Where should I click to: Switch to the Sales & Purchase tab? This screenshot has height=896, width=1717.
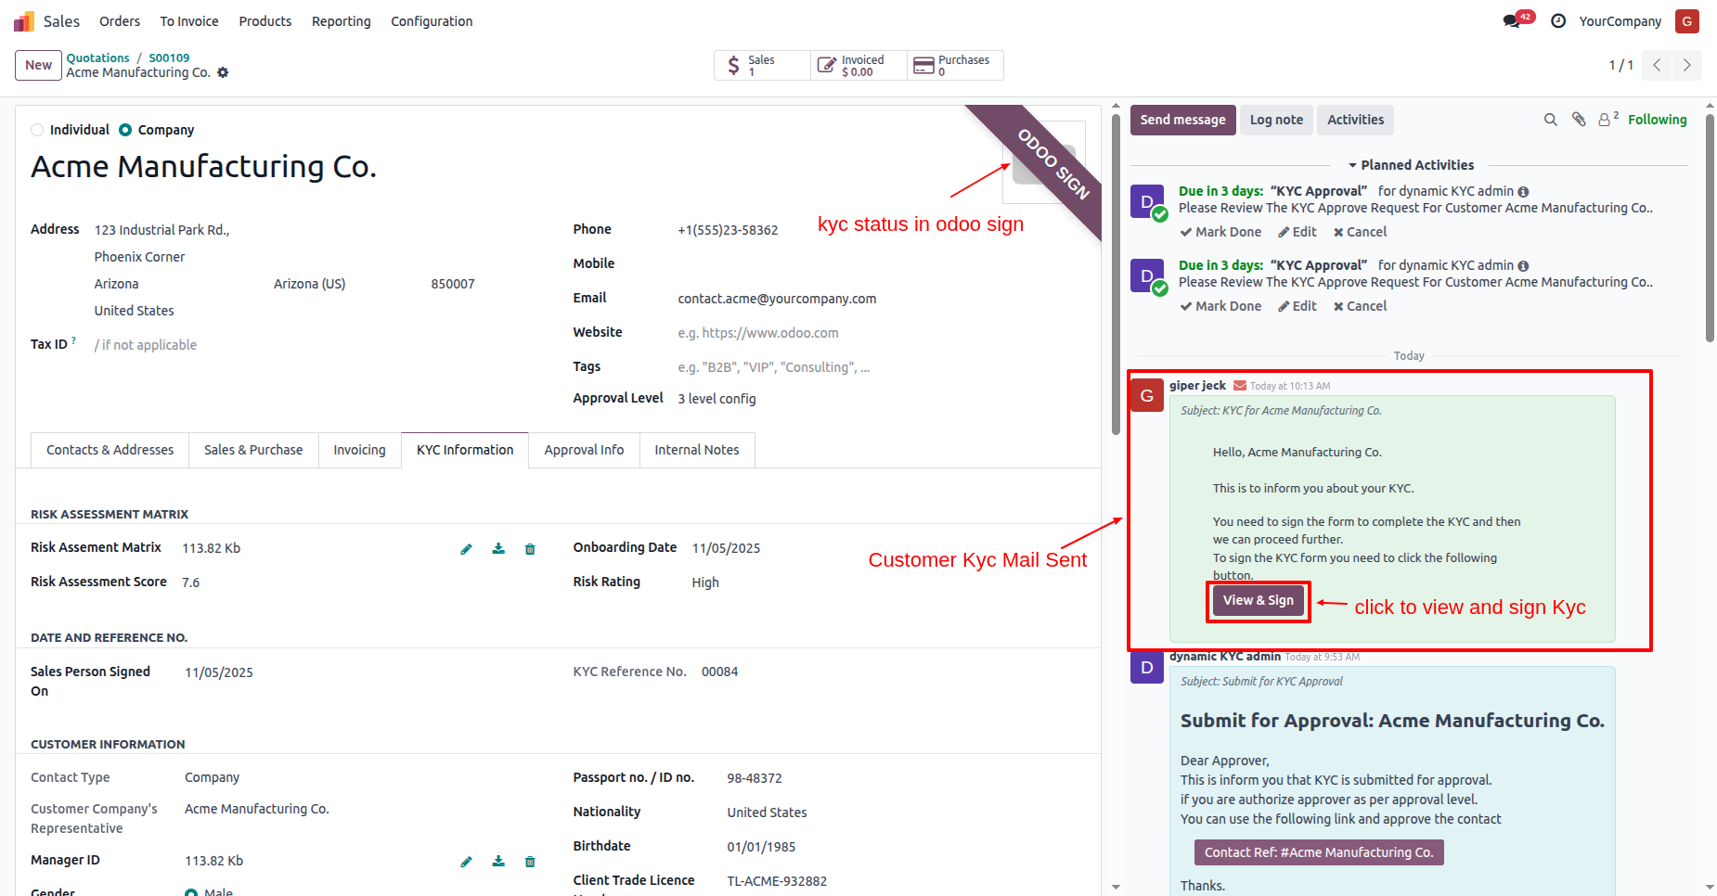(253, 450)
